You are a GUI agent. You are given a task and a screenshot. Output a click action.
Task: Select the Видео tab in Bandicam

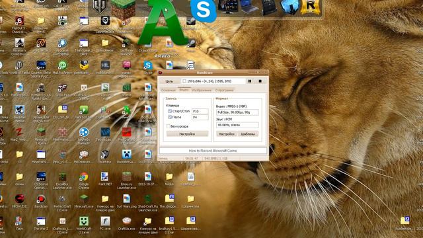tap(184, 90)
